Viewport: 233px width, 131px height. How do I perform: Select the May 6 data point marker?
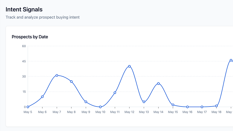click(x=42, y=97)
